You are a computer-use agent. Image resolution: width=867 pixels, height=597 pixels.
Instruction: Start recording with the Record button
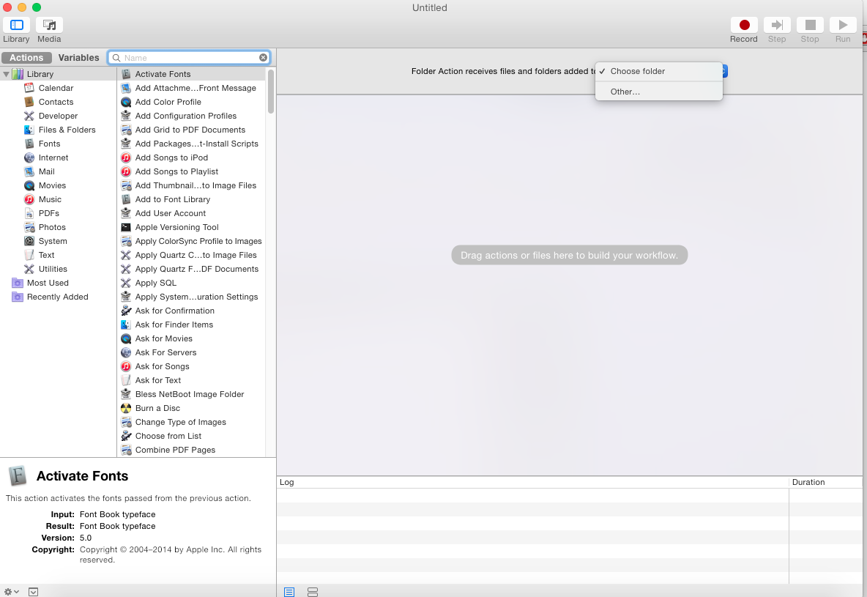click(x=744, y=25)
